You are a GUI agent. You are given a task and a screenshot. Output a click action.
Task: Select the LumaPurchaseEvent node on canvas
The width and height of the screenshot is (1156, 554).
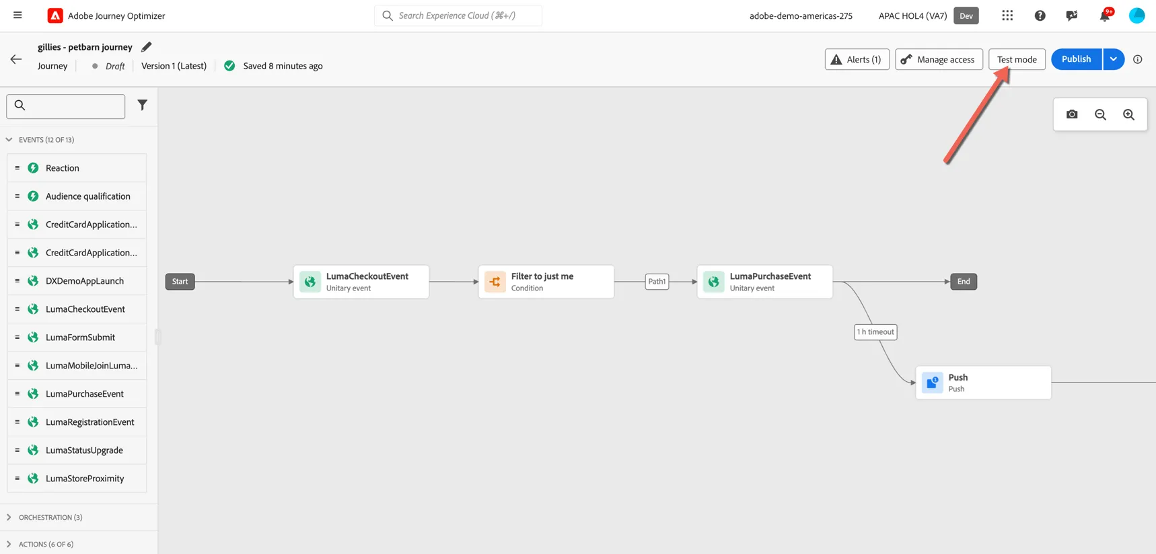pyautogui.click(x=765, y=282)
